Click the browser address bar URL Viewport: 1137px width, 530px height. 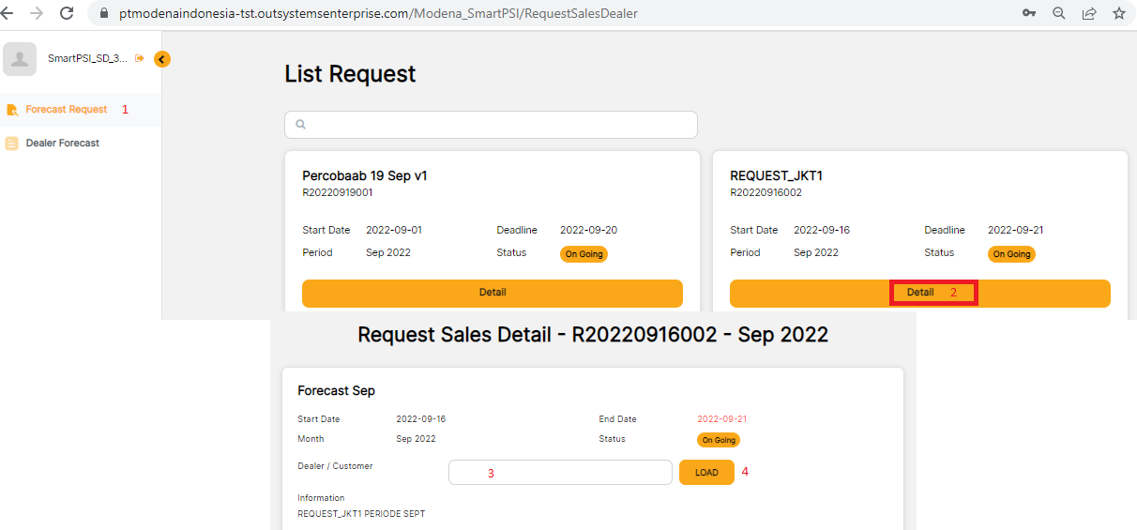click(x=380, y=14)
